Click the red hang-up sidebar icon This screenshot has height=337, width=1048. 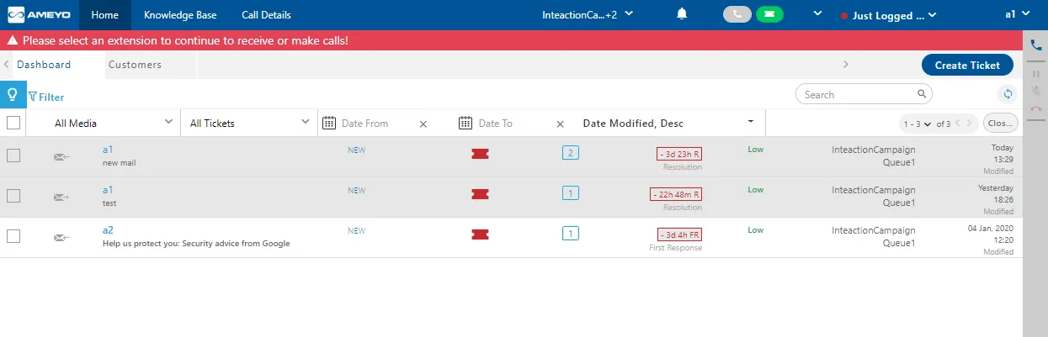(1035, 109)
